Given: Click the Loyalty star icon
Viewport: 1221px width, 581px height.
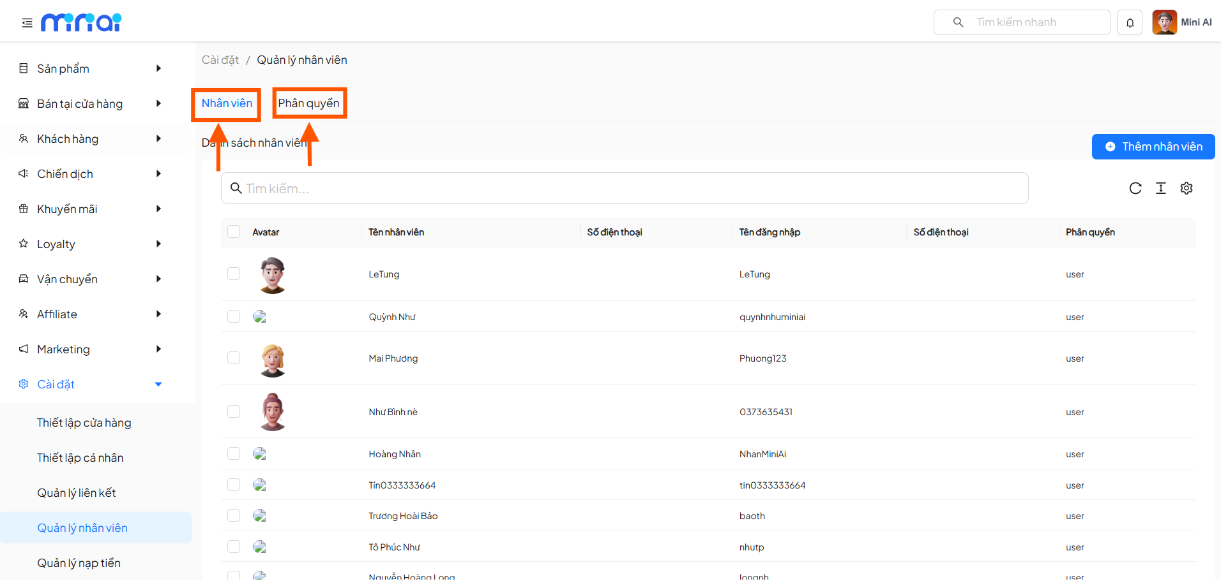Looking at the screenshot, I should 23,244.
